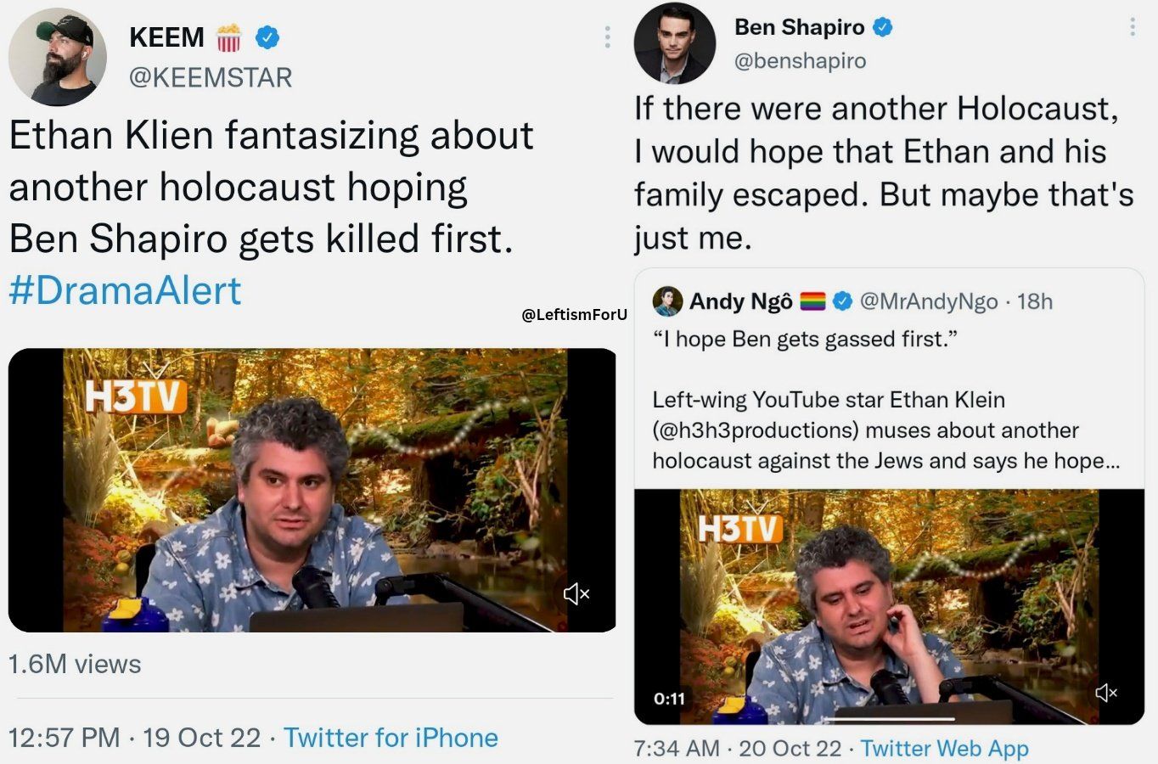1158x764 pixels.
Task: Click the @MrAndyNgo handle
Action: (x=929, y=301)
